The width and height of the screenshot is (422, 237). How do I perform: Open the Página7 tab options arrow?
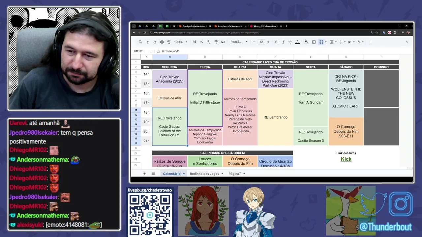pyautogui.click(x=244, y=173)
